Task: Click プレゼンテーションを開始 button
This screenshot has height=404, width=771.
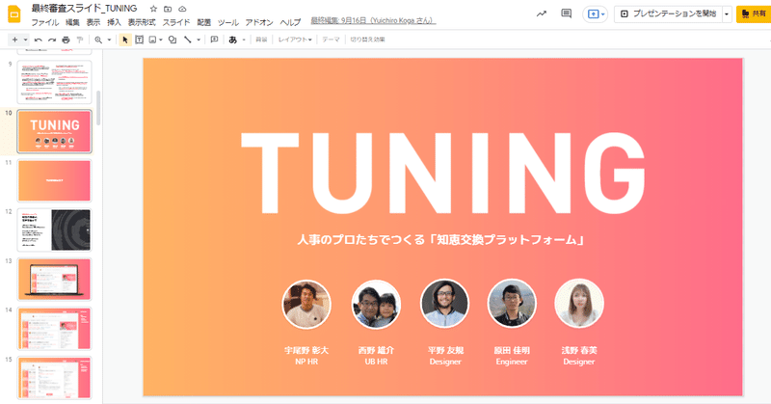Action: (x=668, y=13)
